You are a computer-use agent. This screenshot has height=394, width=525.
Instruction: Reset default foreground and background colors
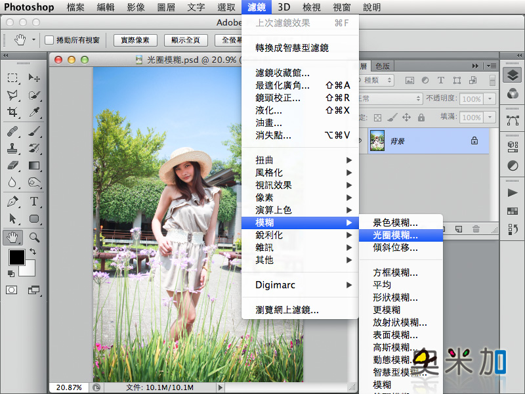tap(10, 274)
